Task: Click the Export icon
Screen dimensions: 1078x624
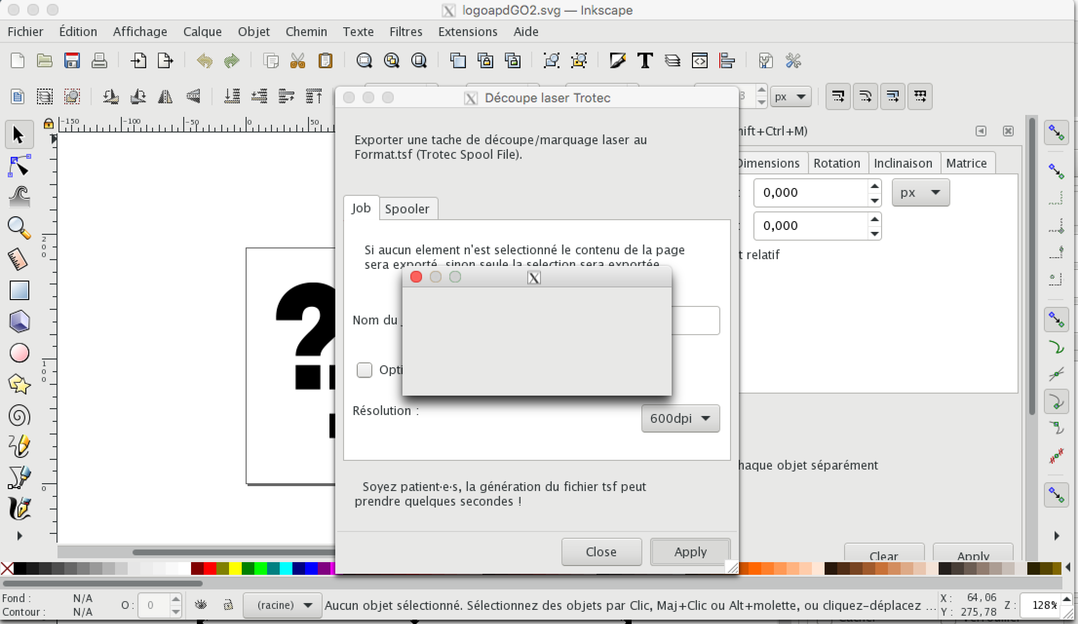Action: [x=166, y=61]
